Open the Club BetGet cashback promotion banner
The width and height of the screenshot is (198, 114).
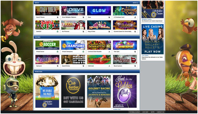click(73, 91)
